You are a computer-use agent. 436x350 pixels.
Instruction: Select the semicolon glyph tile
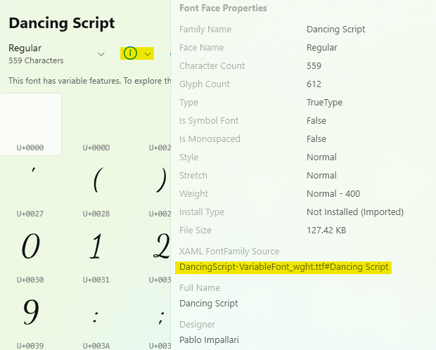click(x=161, y=313)
